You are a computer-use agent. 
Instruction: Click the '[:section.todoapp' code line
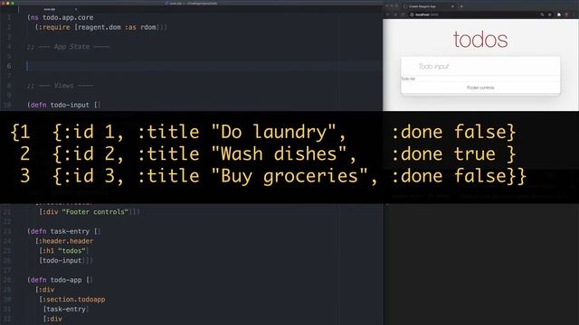(x=72, y=299)
